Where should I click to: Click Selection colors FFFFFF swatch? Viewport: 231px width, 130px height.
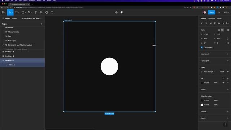(202, 105)
